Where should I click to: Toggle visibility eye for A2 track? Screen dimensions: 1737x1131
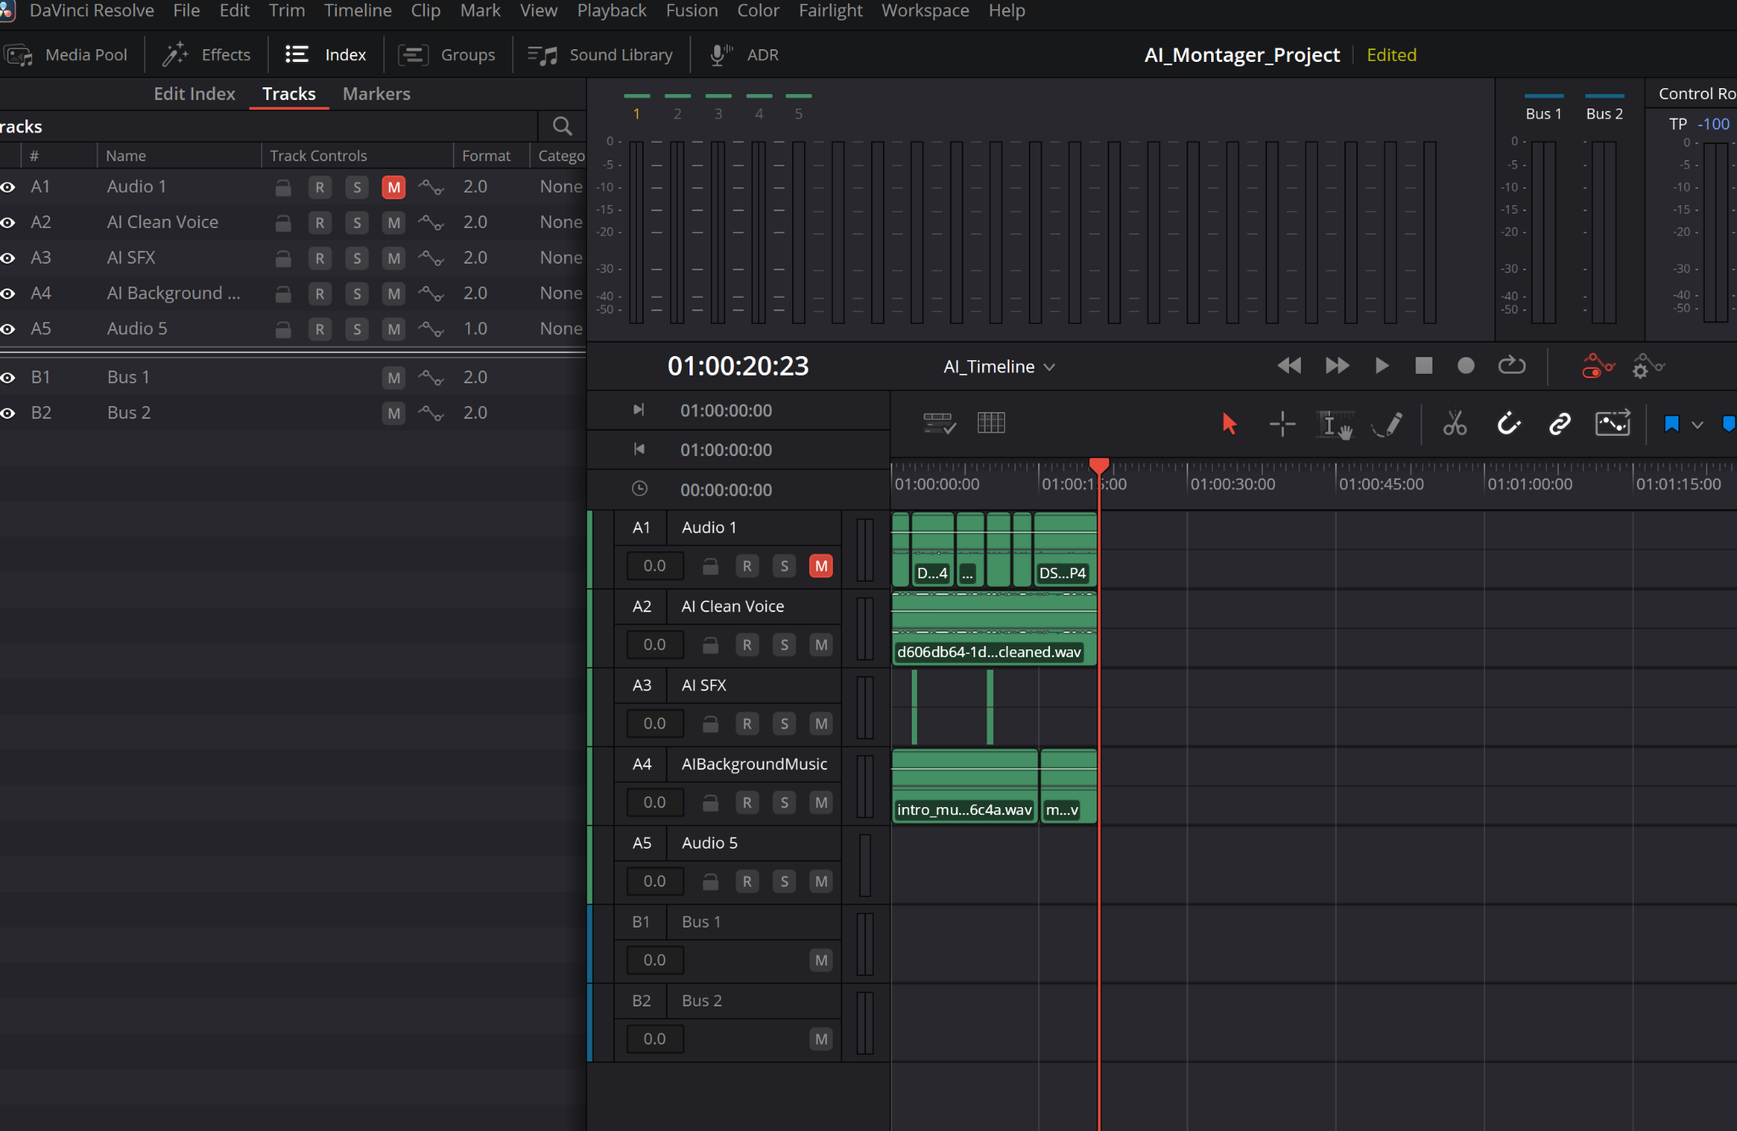(x=8, y=222)
